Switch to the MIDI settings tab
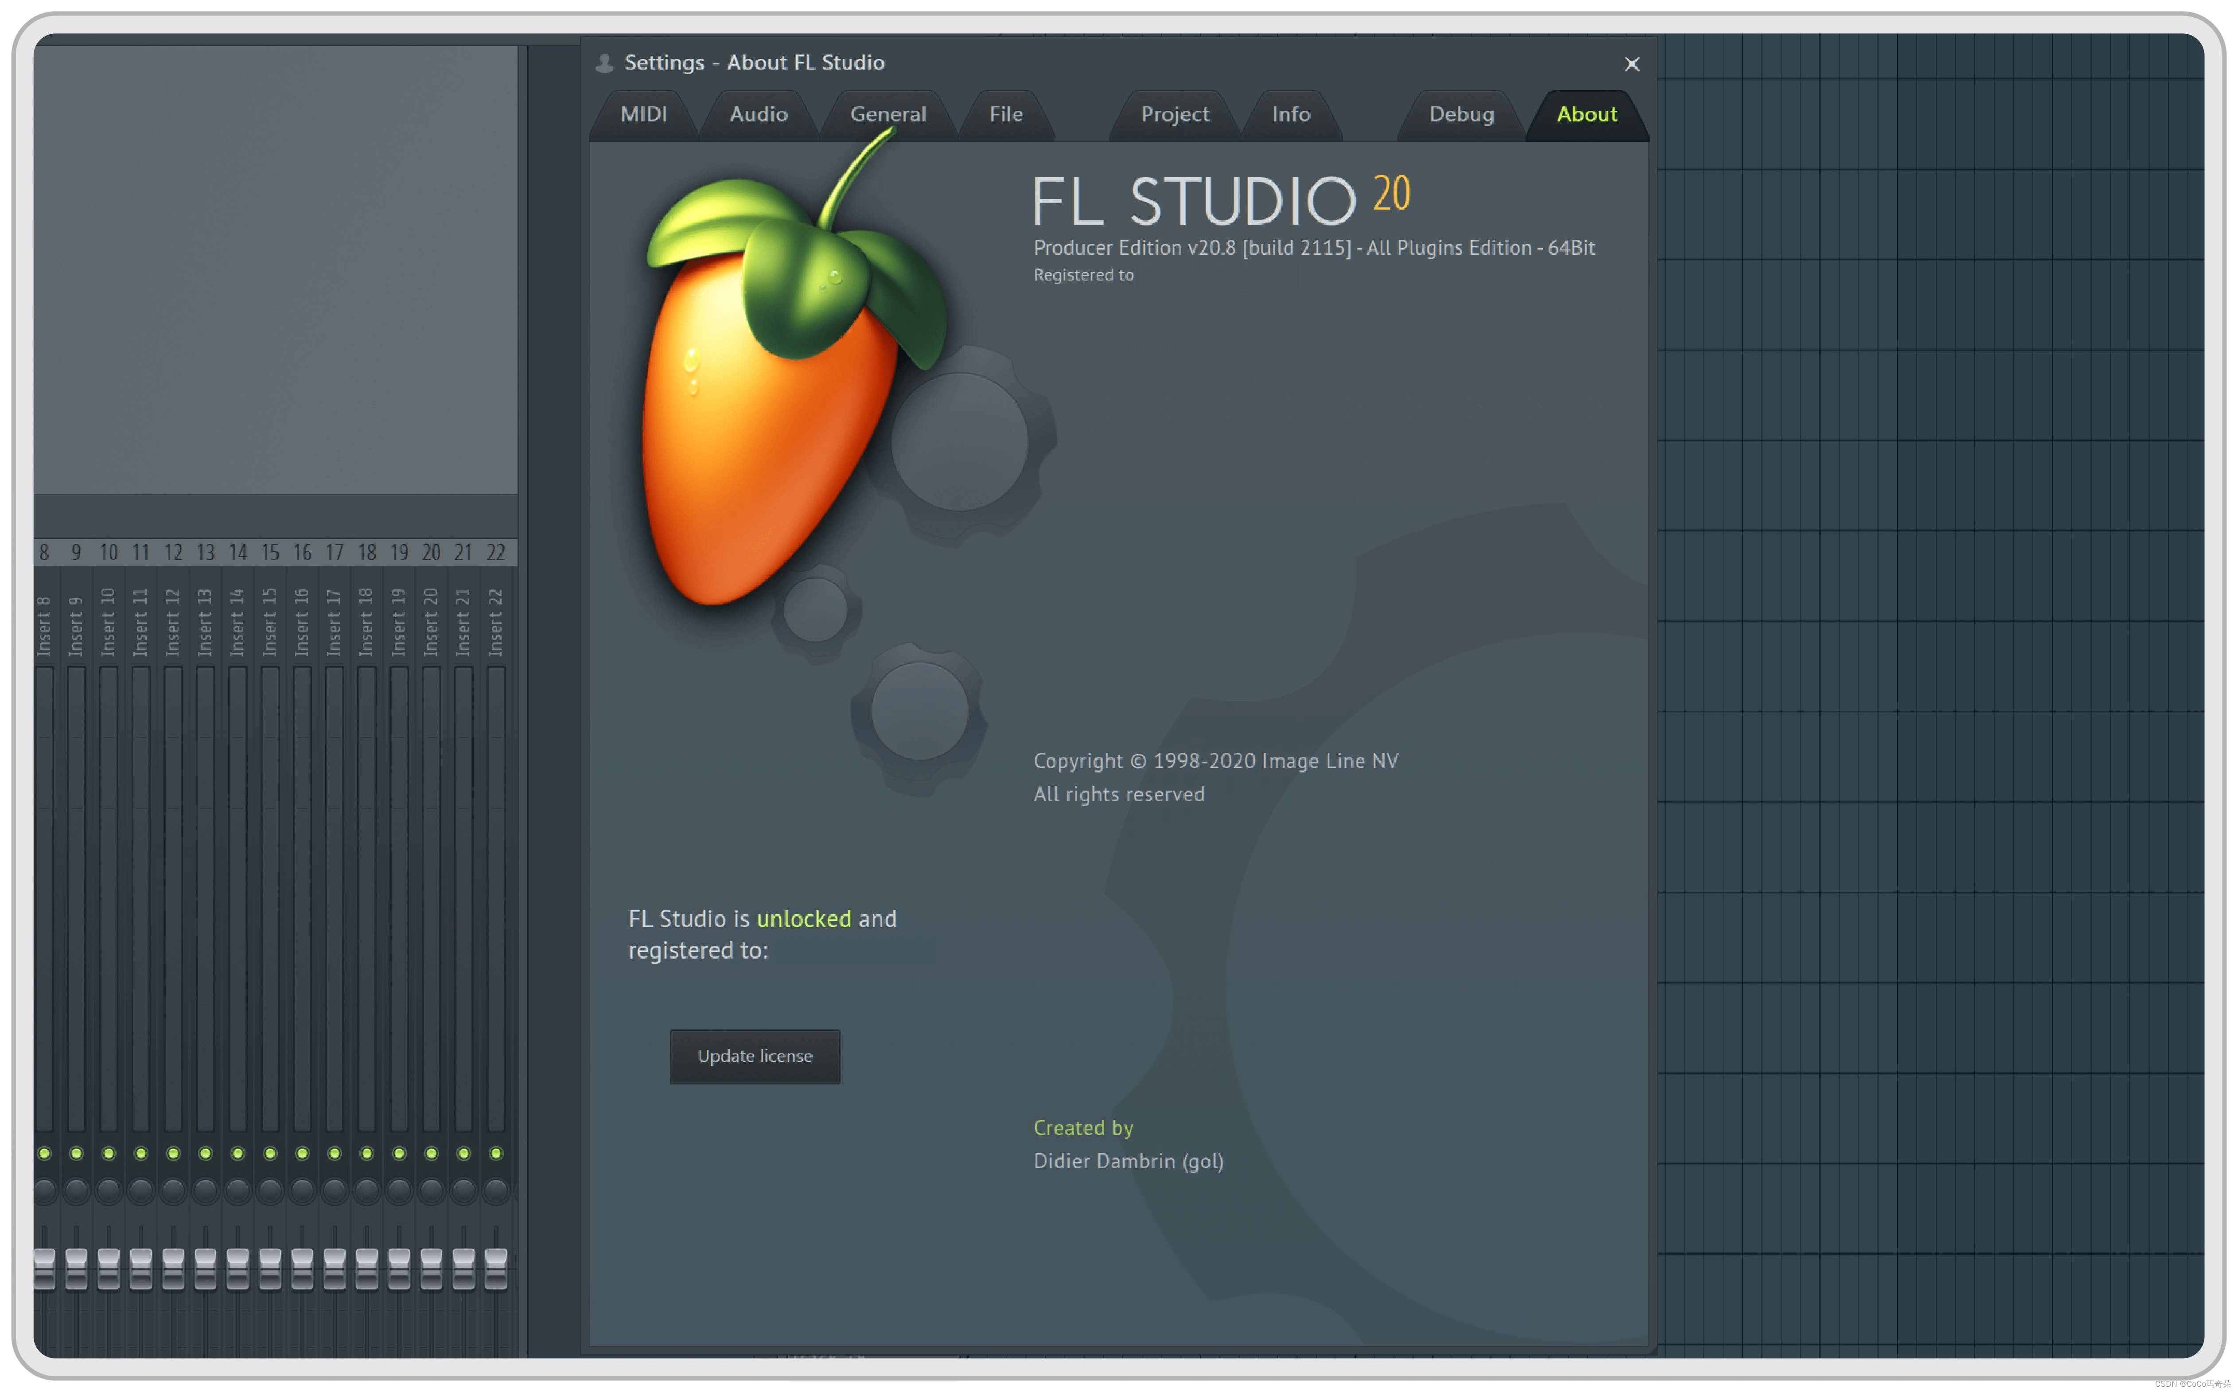This screenshot has height=1392, width=2238. click(643, 114)
